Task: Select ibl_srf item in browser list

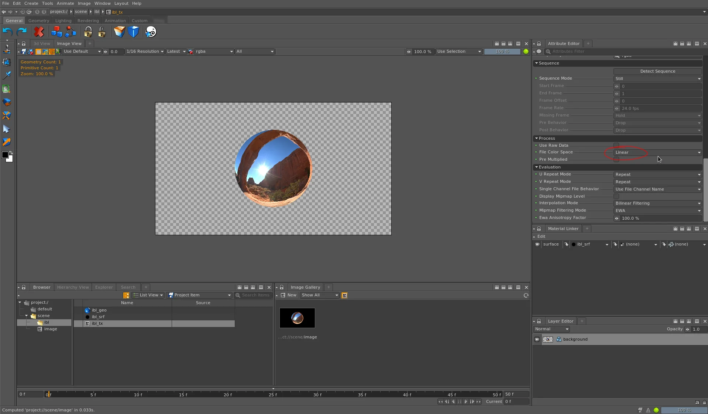Action: pyautogui.click(x=98, y=317)
